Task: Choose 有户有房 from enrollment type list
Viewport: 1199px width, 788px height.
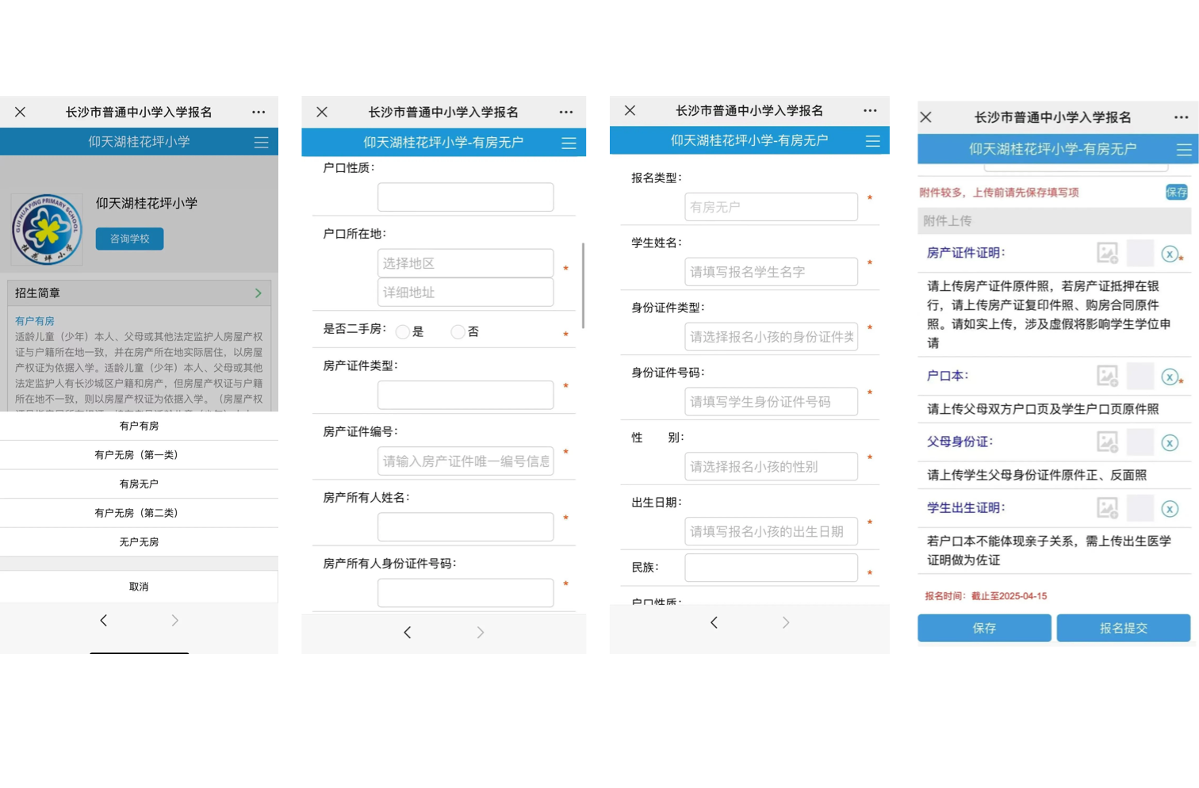Action: point(139,426)
